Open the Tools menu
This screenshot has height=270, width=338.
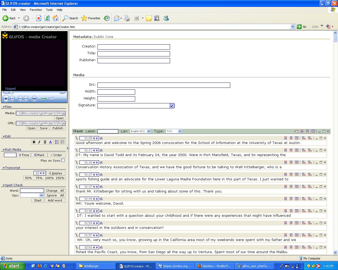[x=49, y=10]
